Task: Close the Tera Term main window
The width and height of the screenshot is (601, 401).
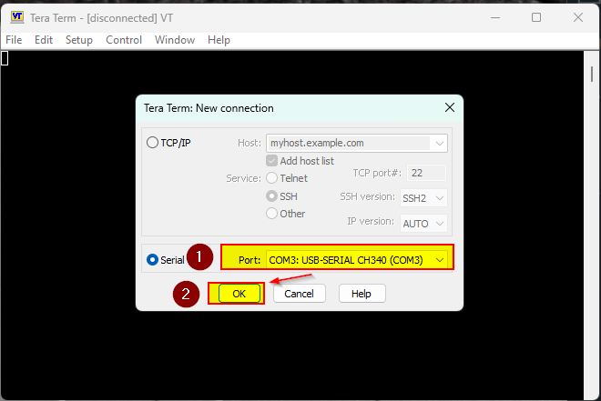Action: 576,17
